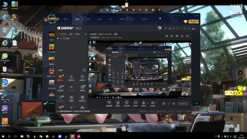Image resolution: width=247 pixels, height=139 pixels.
Task: Click the stream preview thumbnail
Action: pos(140,70)
